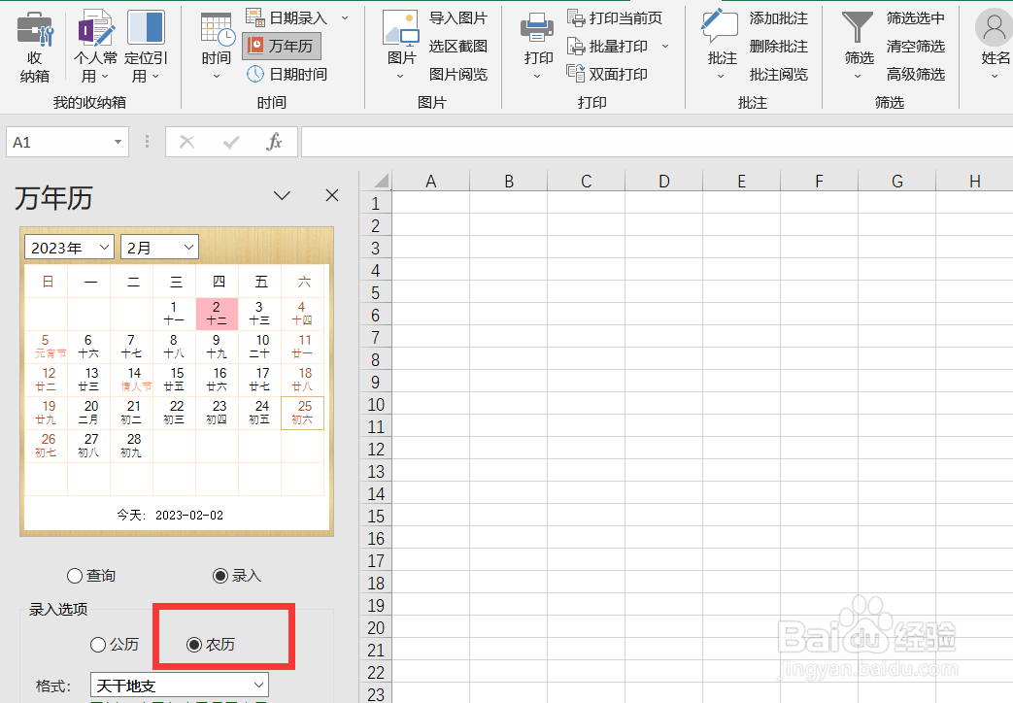Open the 收纳箱 toolbox icon
The height and width of the screenshot is (703, 1013).
[x=34, y=29]
